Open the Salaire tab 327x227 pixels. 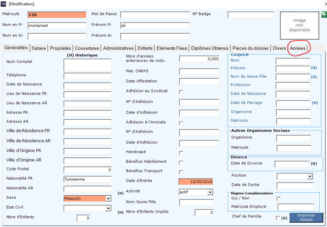click(x=39, y=48)
